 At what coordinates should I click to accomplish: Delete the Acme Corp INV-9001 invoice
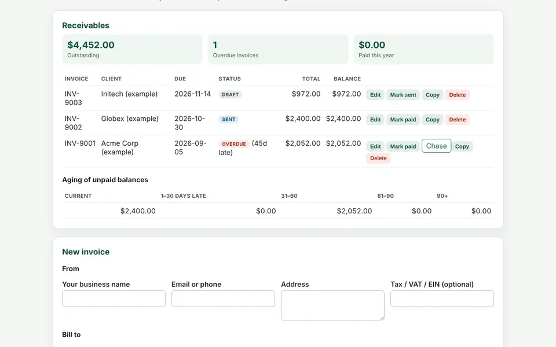pos(378,158)
